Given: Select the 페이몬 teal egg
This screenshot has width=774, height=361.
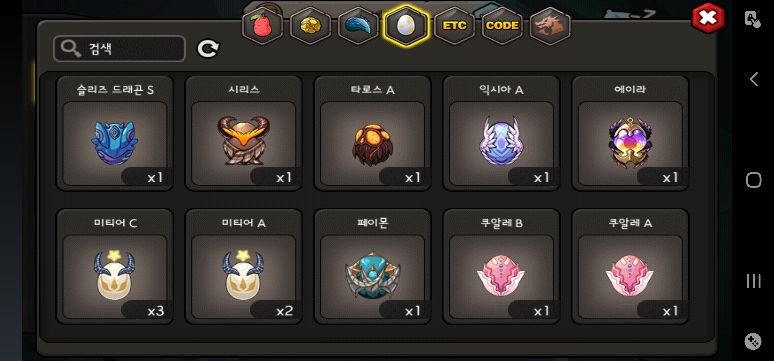Looking at the screenshot, I should click(x=373, y=266).
